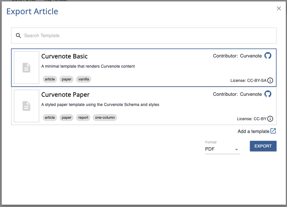Click the EXPORT button
This screenshot has height=207, width=287.
(263, 146)
